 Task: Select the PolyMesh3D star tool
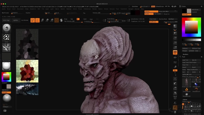tap(186, 95)
